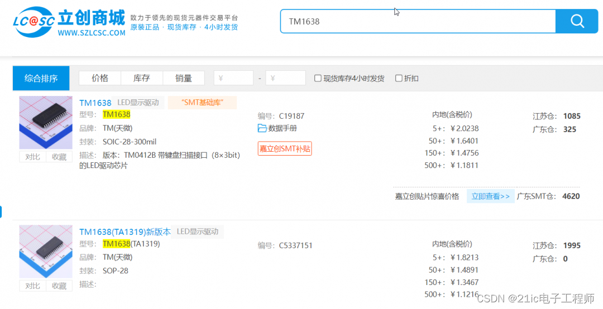This screenshot has width=603, height=309.
Task: Click the 广东SMT仓 stock value 4620
Action: [571, 196]
